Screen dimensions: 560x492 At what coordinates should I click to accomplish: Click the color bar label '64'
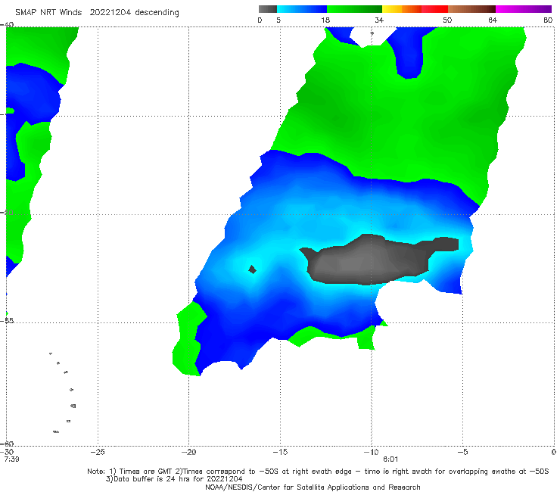(x=493, y=20)
